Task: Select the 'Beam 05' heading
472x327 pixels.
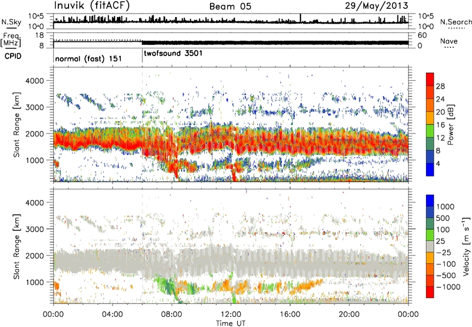Action: (x=230, y=6)
